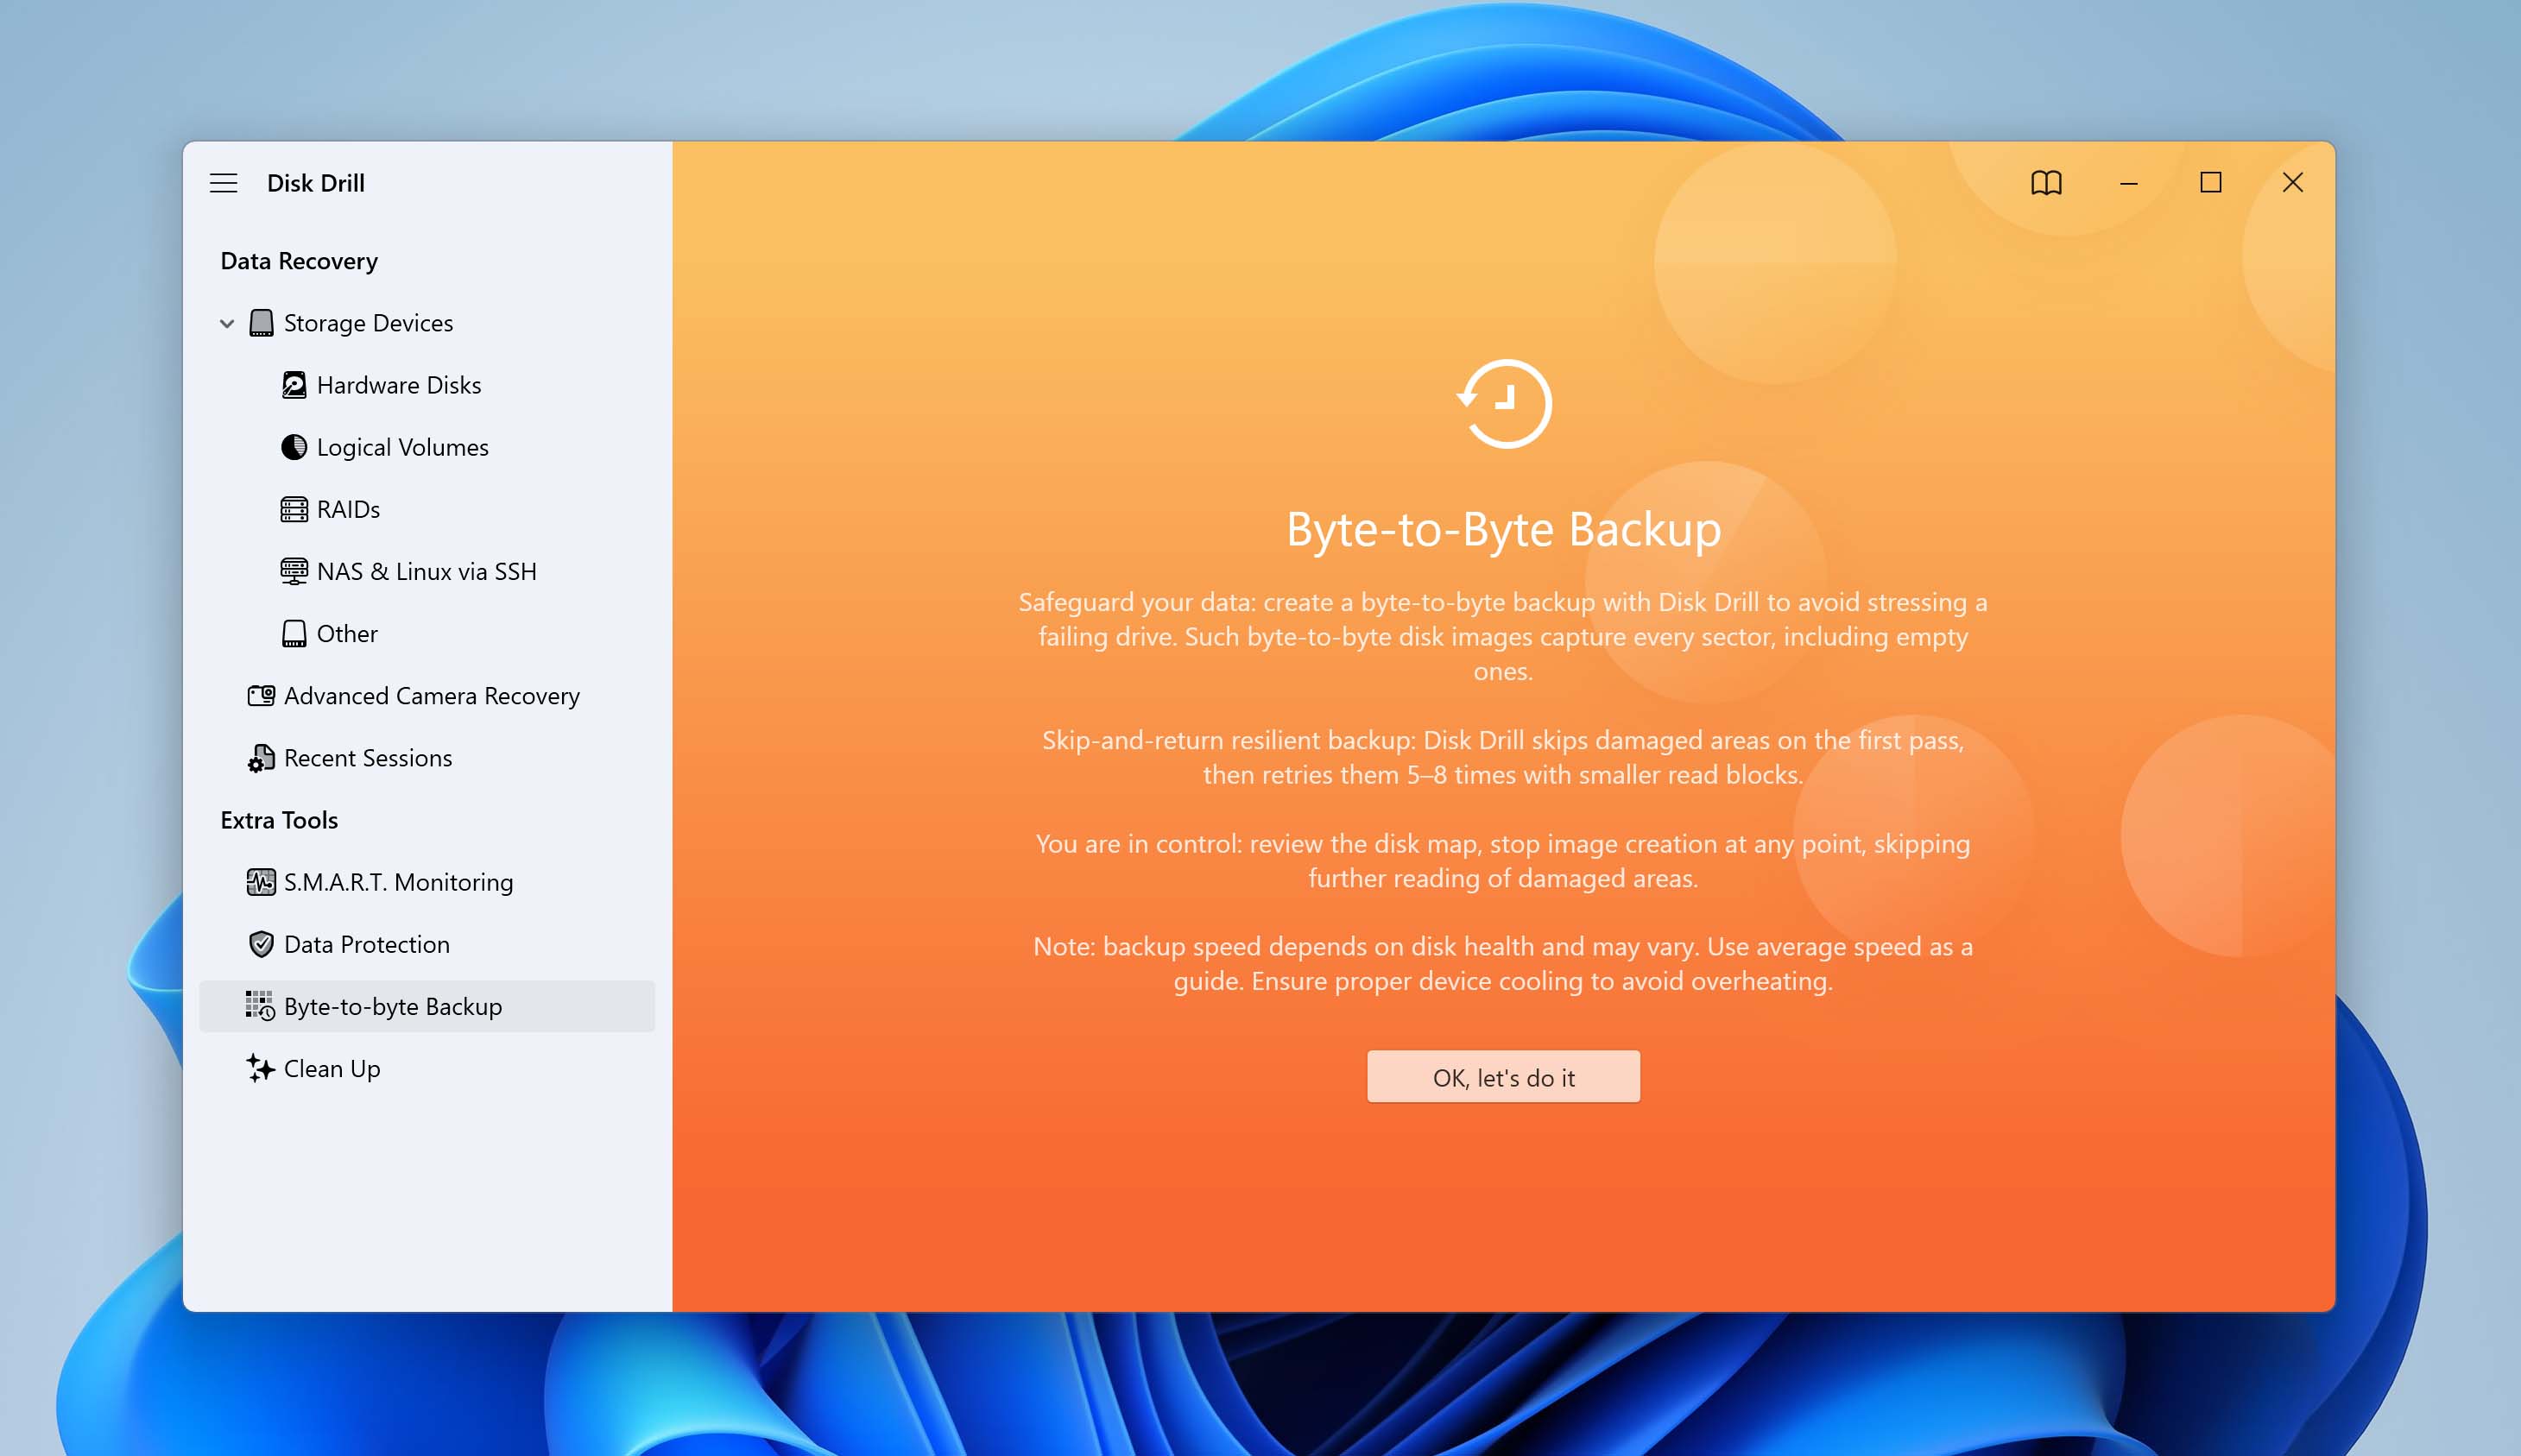Open the documentation book icon

(x=2046, y=182)
